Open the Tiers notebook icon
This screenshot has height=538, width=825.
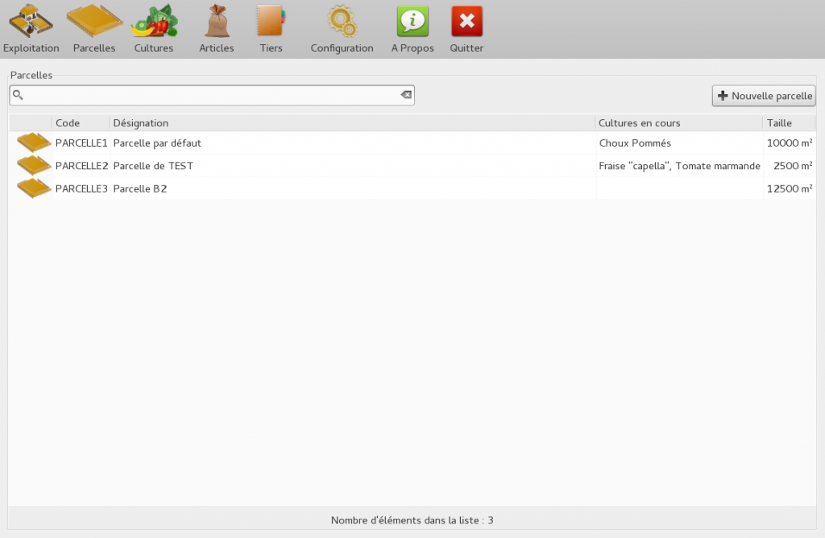(x=271, y=29)
